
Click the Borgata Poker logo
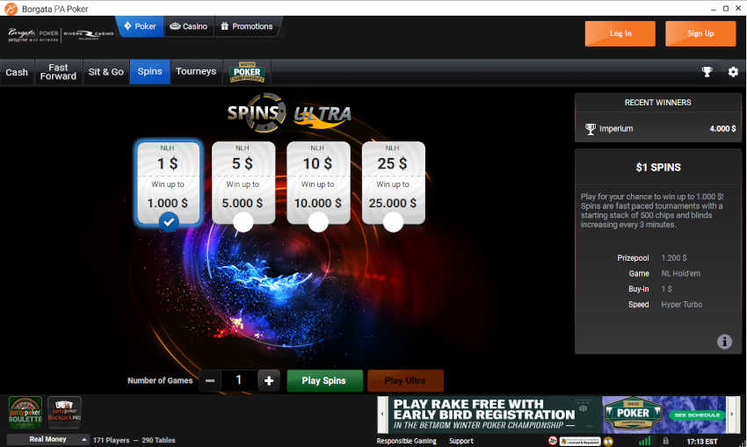[x=33, y=34]
